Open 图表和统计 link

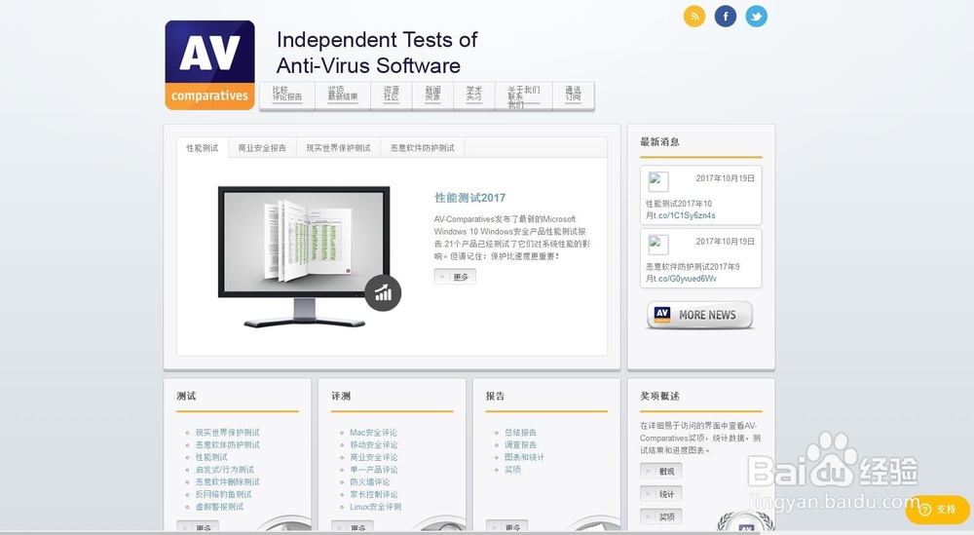point(524,457)
